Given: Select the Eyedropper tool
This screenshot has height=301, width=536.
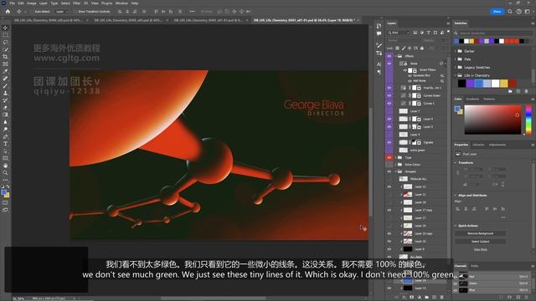Looking at the screenshot, I should 5,71.
